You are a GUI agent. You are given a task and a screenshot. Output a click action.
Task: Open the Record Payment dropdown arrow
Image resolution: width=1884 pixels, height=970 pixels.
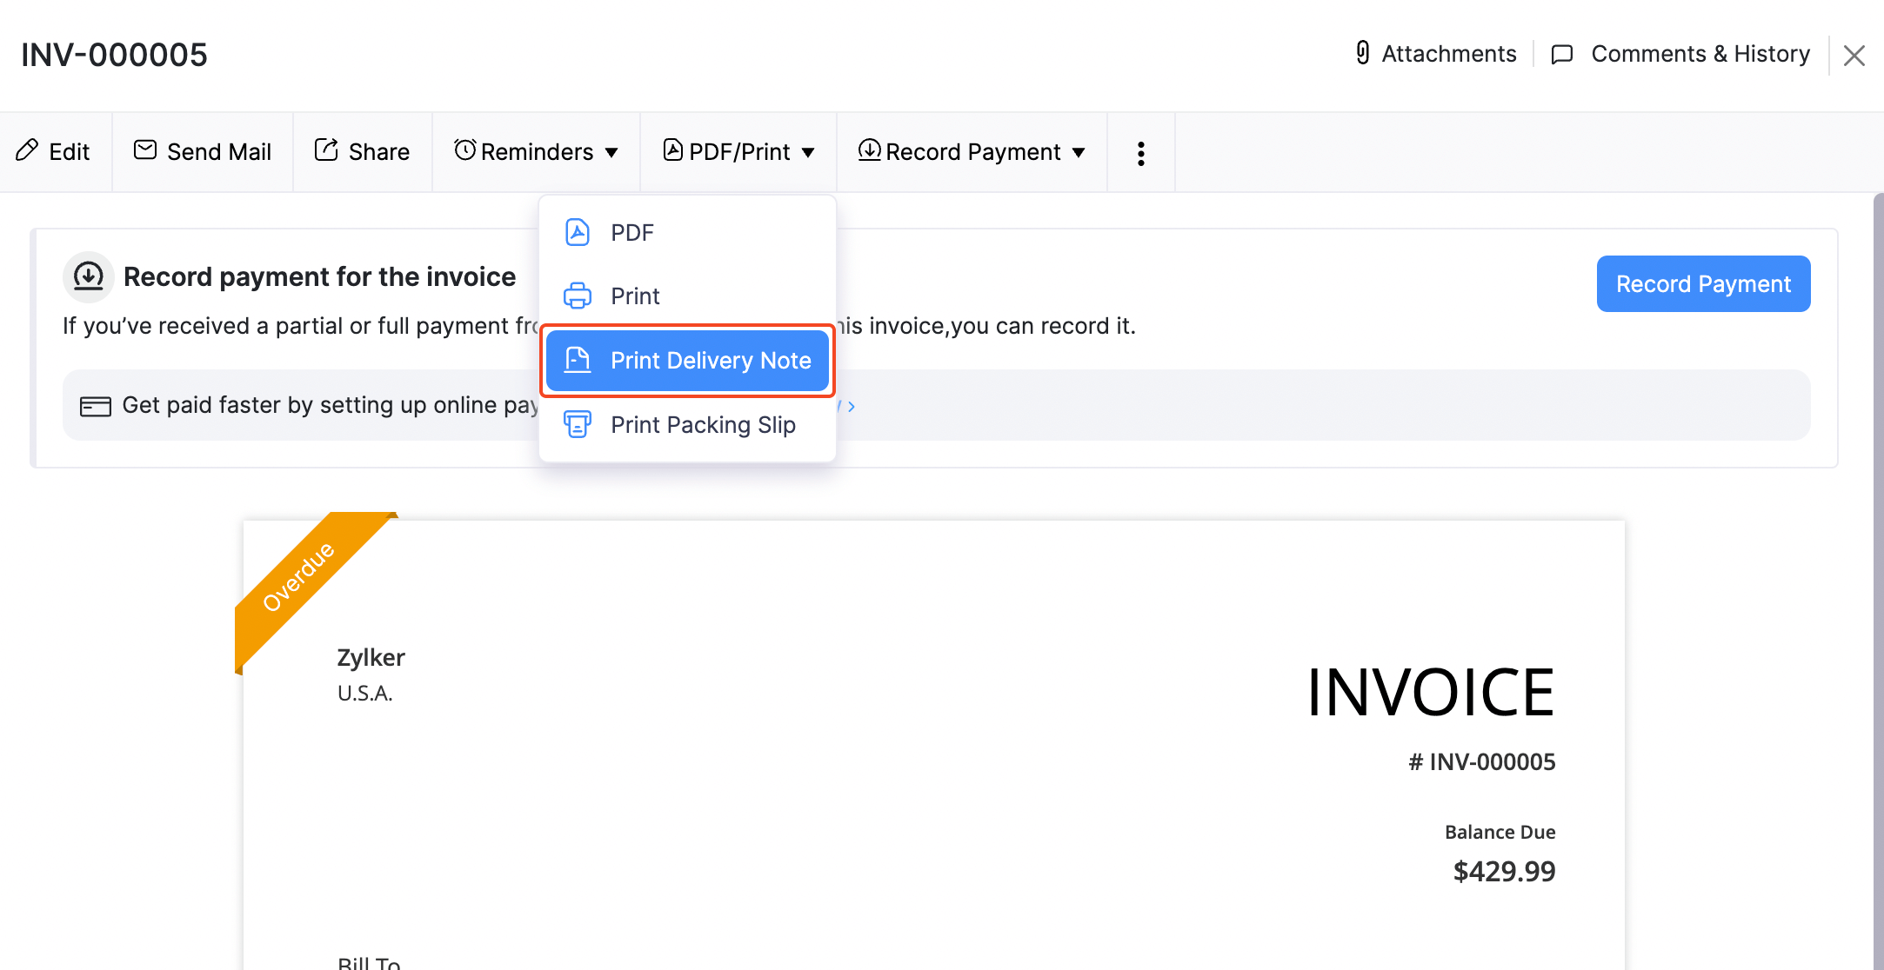click(x=1079, y=152)
